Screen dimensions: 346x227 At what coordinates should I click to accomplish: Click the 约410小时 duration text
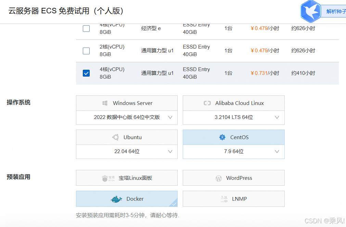coord(303,73)
